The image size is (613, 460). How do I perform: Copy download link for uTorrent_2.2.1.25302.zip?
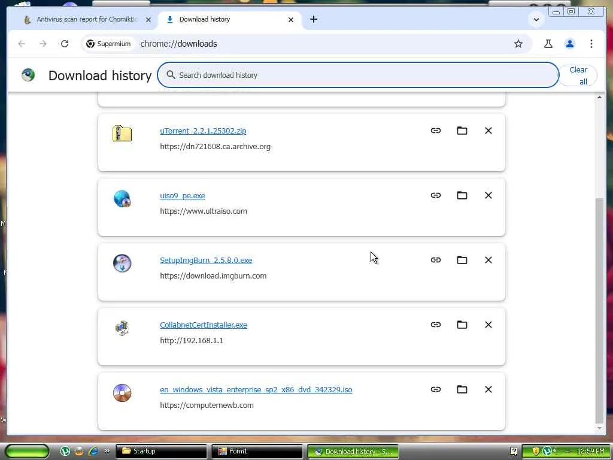tap(436, 131)
